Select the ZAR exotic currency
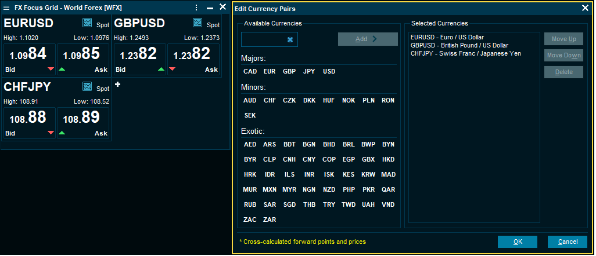This screenshot has height=256, width=596. pos(270,220)
